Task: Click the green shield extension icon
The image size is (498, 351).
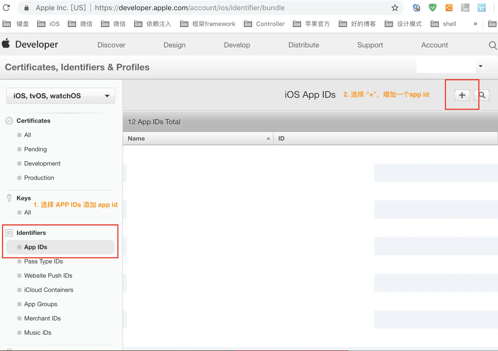Action: pyautogui.click(x=432, y=8)
